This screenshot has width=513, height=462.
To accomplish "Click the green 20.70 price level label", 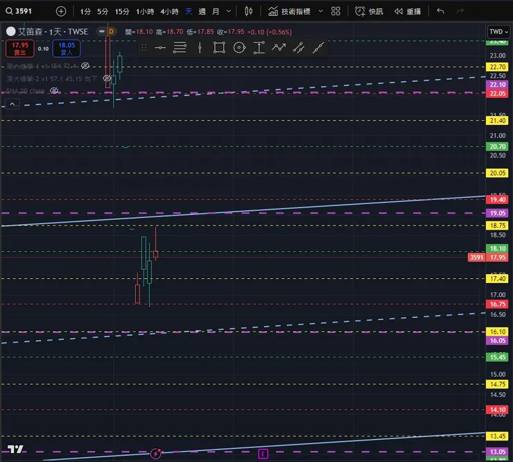I will pyautogui.click(x=498, y=146).
